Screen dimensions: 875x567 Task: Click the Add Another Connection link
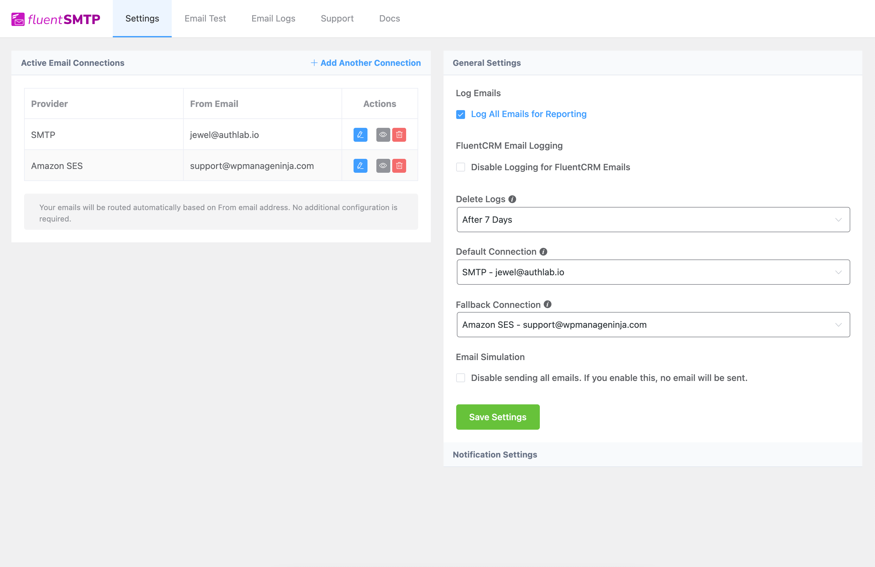(x=365, y=62)
